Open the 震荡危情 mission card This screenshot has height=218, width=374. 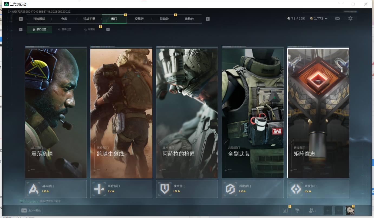click(56, 113)
